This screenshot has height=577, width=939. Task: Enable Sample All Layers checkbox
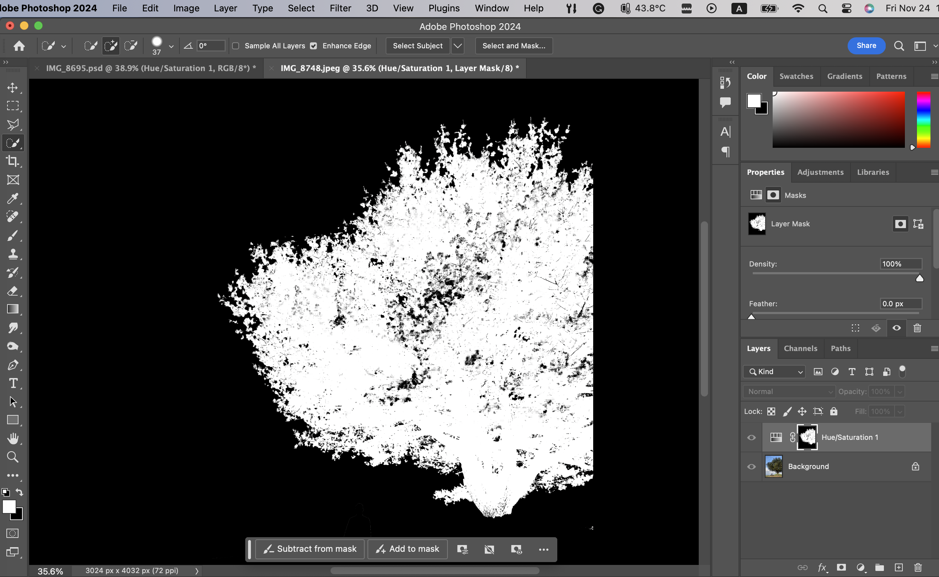pyautogui.click(x=236, y=46)
